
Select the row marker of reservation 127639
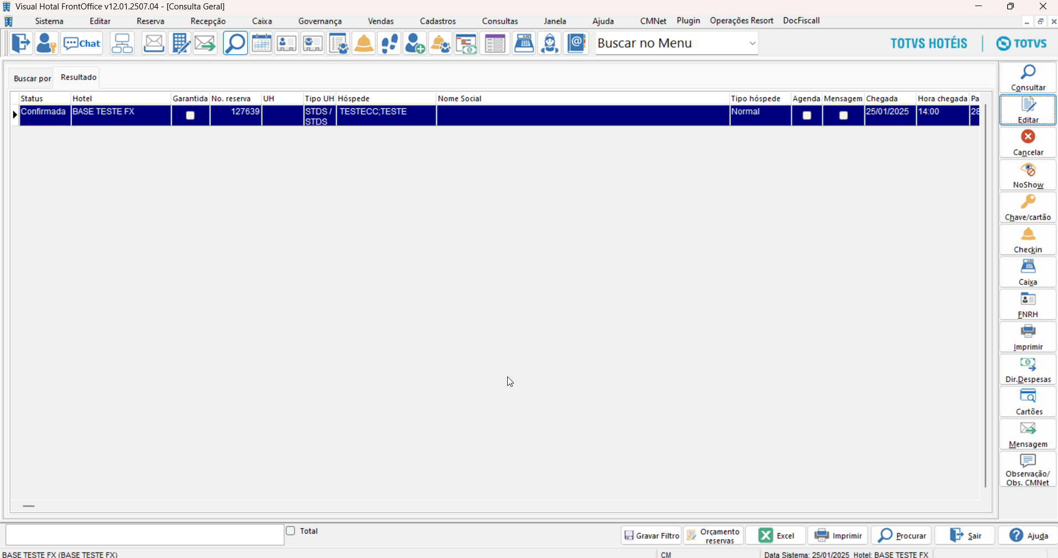(x=15, y=115)
